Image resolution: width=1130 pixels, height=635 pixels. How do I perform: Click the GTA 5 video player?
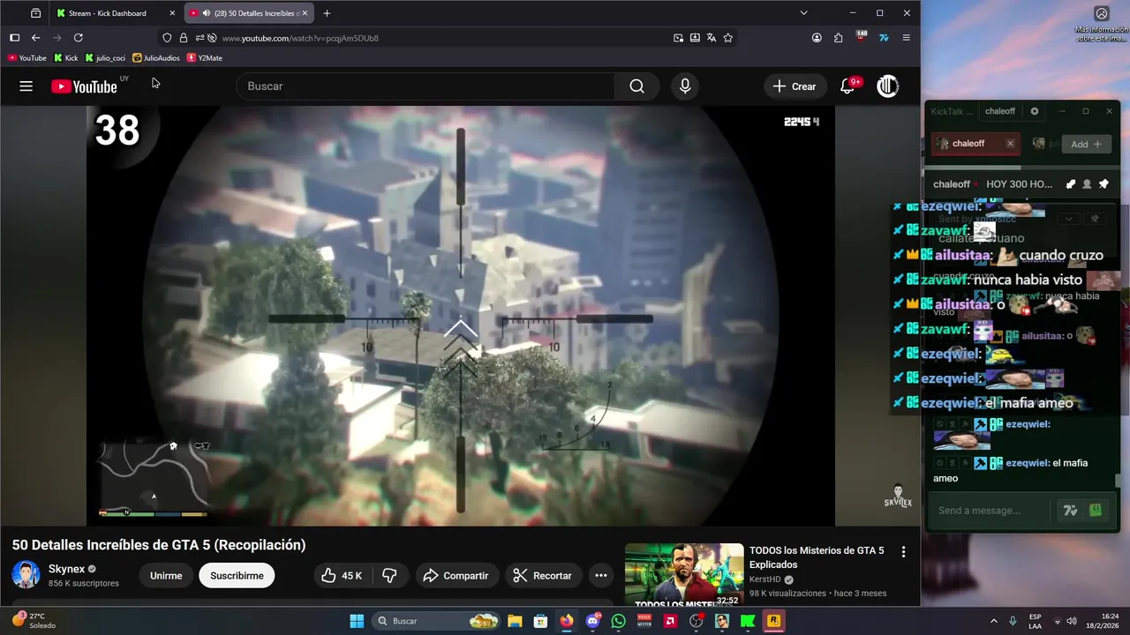[x=460, y=316]
